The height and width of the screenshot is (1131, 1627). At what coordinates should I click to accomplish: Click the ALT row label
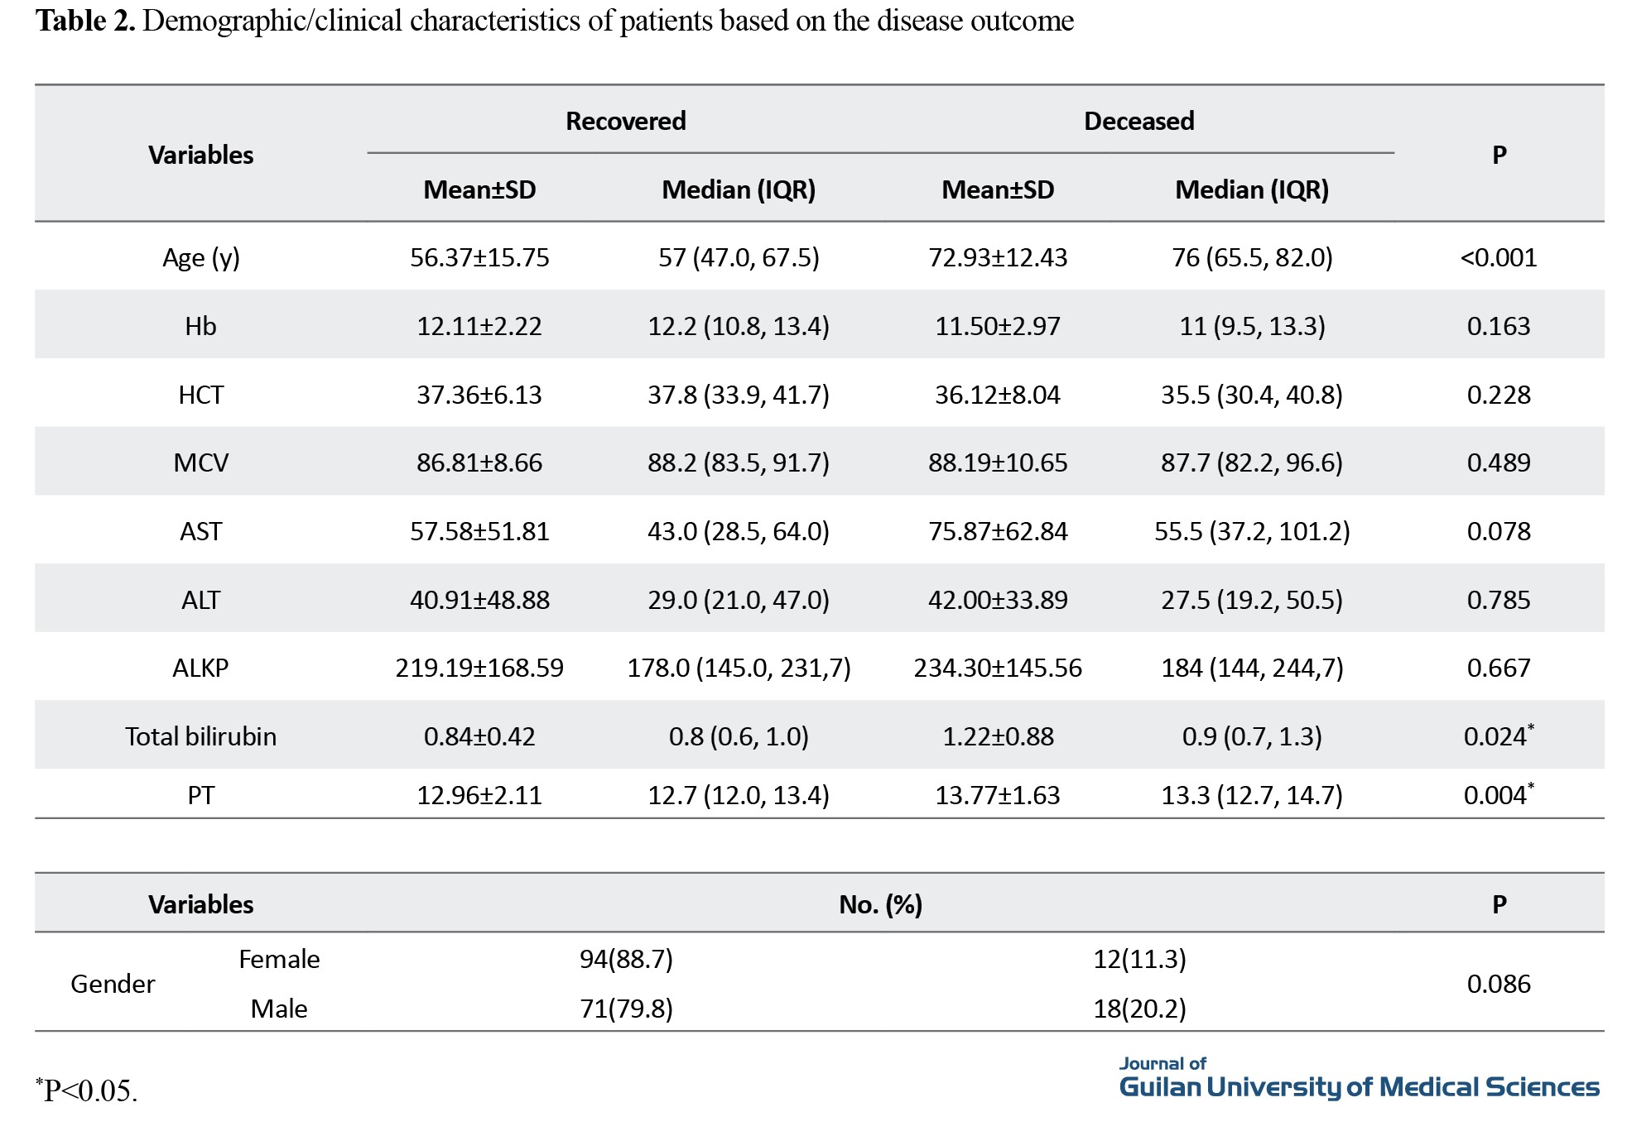pos(200,601)
